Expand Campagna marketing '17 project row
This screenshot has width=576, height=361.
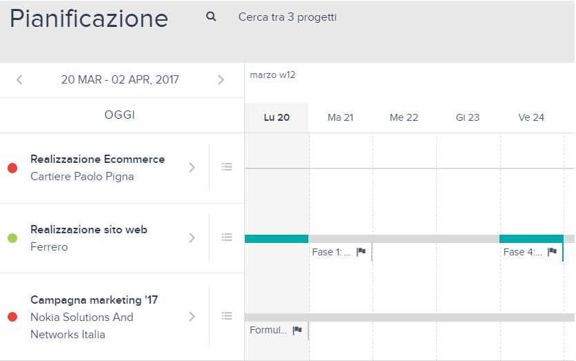(192, 317)
